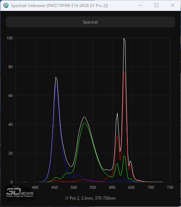Click the white curve's peak at 100
This screenshot has height=207, width=181.
[124, 38]
